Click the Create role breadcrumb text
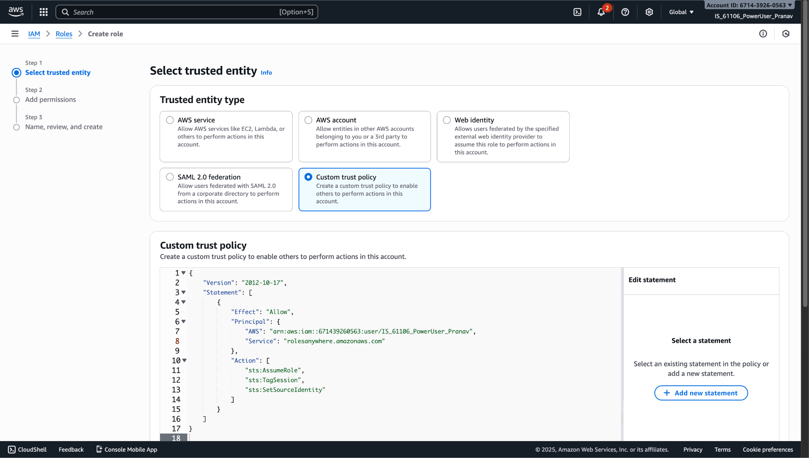This screenshot has width=809, height=458. (x=105, y=34)
